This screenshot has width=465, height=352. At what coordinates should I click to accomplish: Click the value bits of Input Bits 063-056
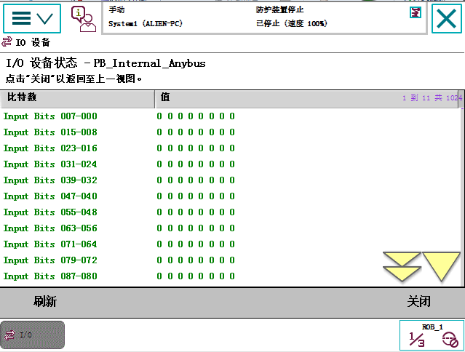point(196,228)
